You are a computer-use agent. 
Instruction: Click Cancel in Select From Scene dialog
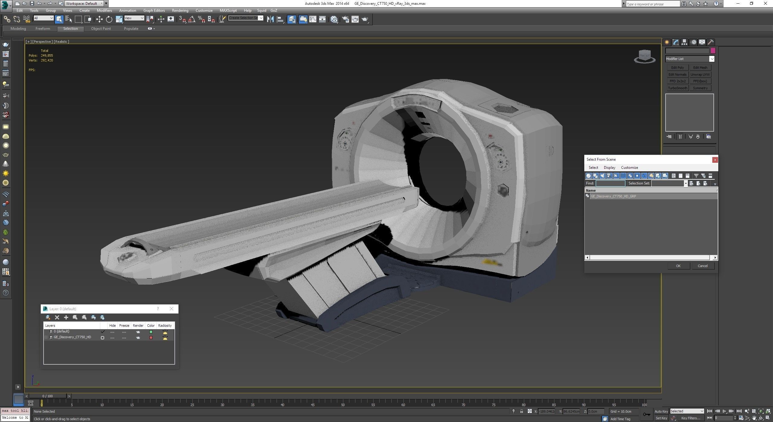[703, 266]
